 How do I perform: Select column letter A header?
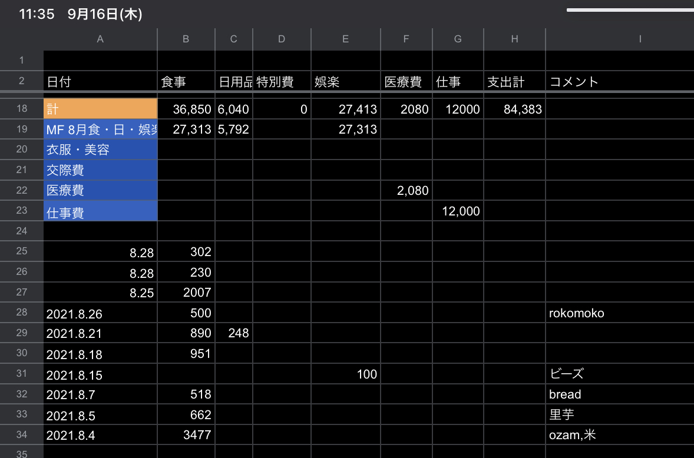pyautogui.click(x=100, y=39)
